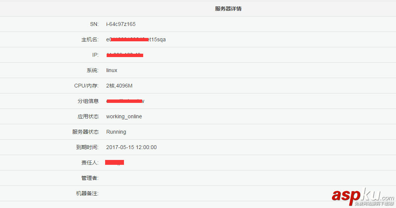Click the redacted hostname value
396x208 pixels.
(x=136, y=39)
